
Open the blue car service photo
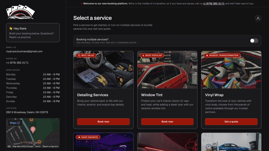point(231,142)
